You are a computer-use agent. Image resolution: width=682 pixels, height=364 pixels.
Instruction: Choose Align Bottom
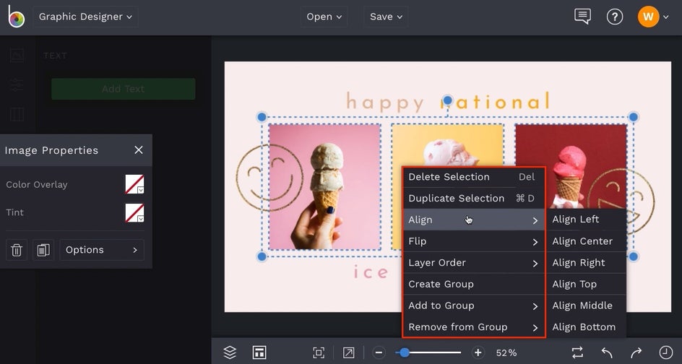586,327
